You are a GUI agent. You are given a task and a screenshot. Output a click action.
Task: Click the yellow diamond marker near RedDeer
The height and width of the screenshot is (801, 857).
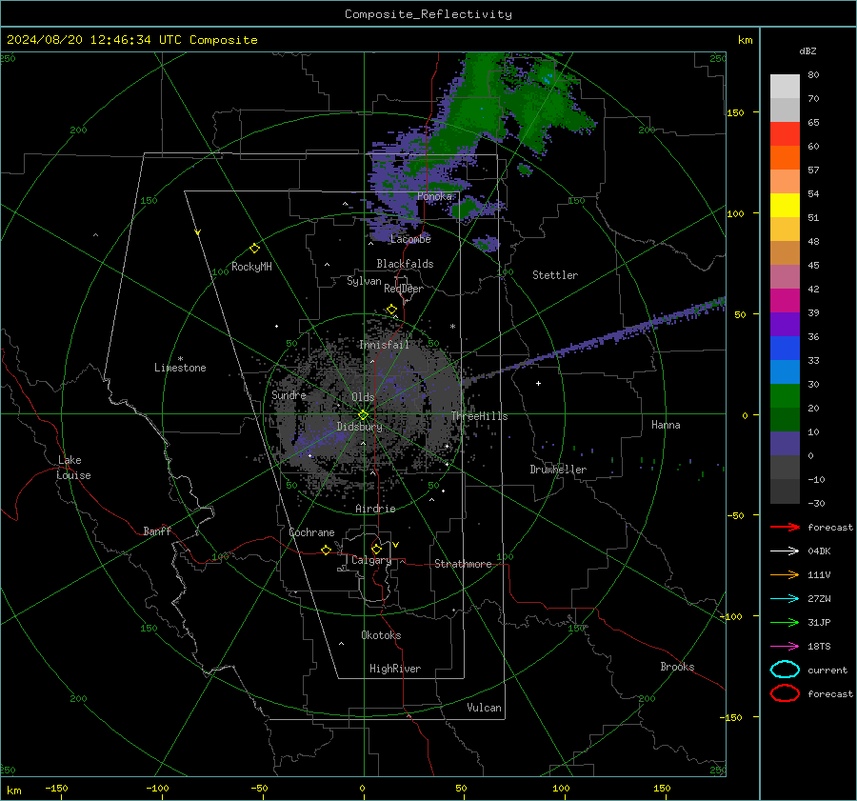click(391, 310)
